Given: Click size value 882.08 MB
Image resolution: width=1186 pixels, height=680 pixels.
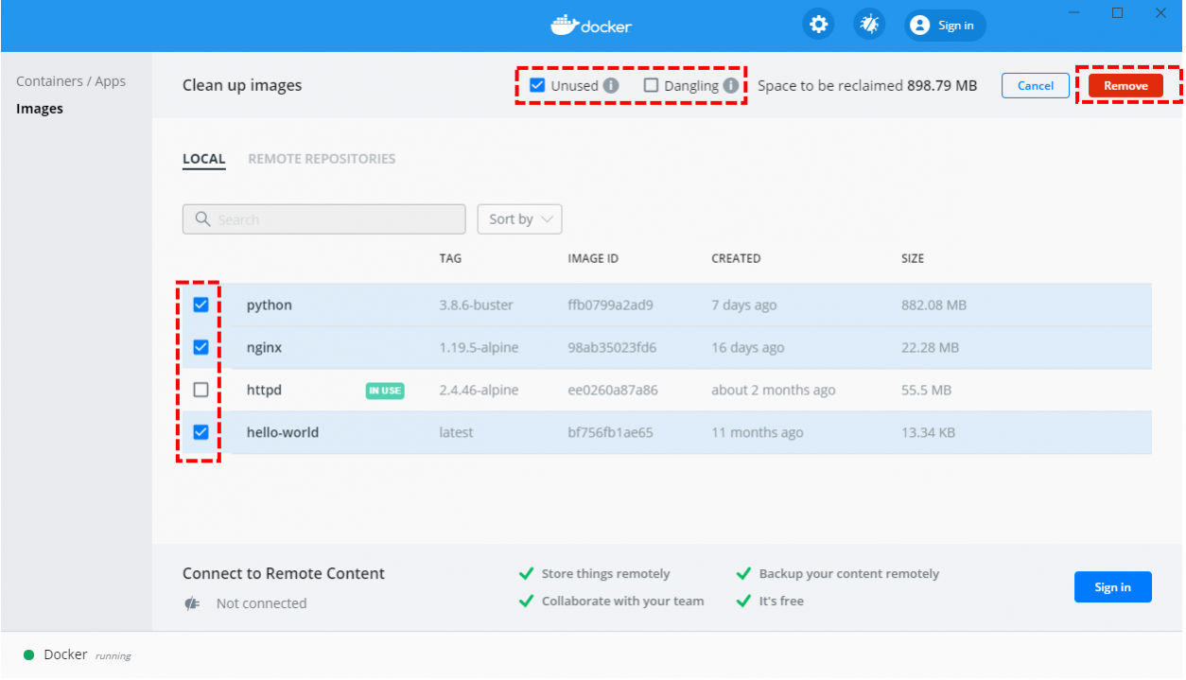Looking at the screenshot, I should (x=933, y=305).
